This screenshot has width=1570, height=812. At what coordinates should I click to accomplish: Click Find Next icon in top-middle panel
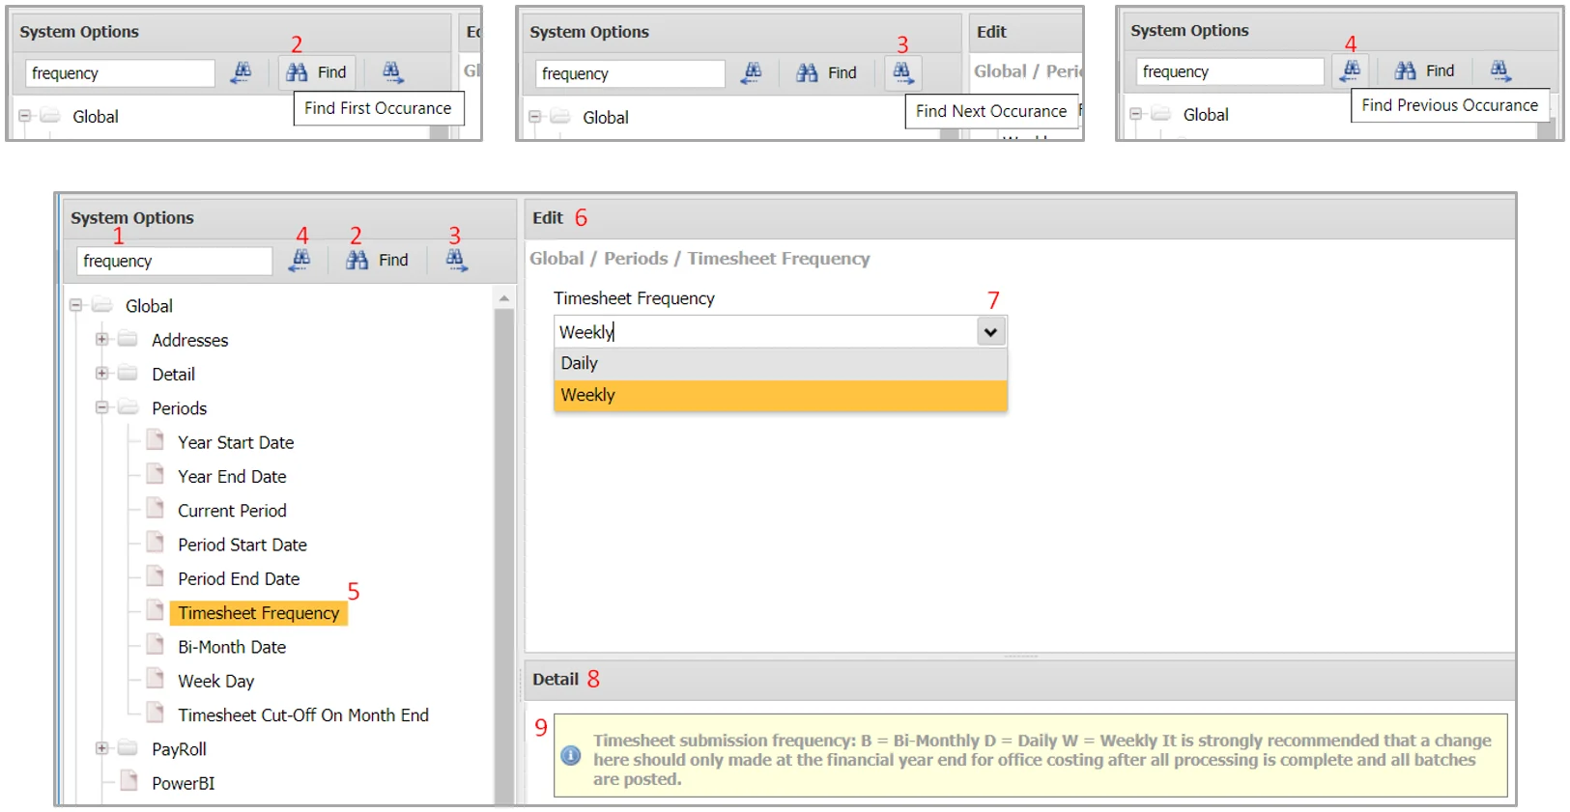coord(902,72)
